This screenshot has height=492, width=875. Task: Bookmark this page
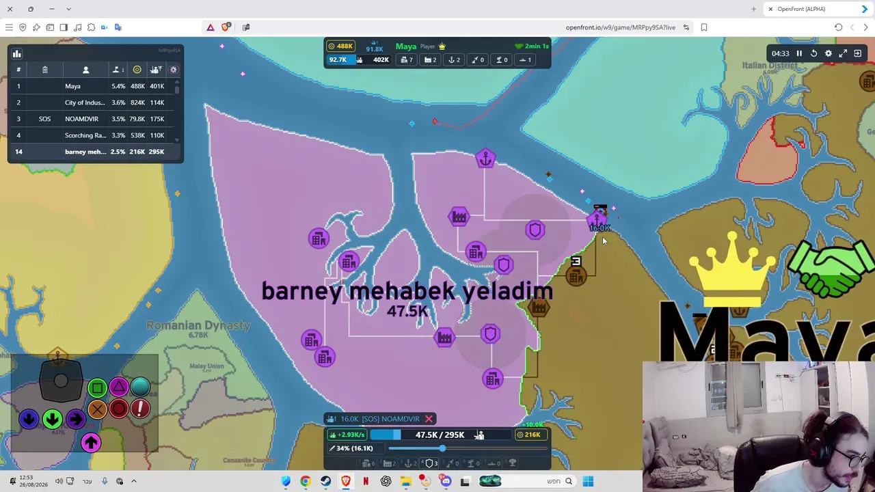(704, 27)
